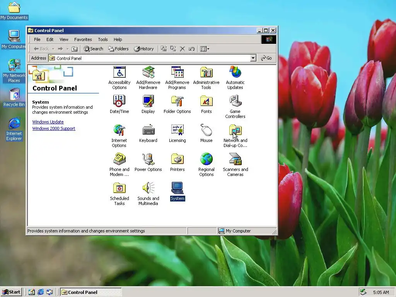Select the Power Options icon
396x297 pixels.
(148, 159)
